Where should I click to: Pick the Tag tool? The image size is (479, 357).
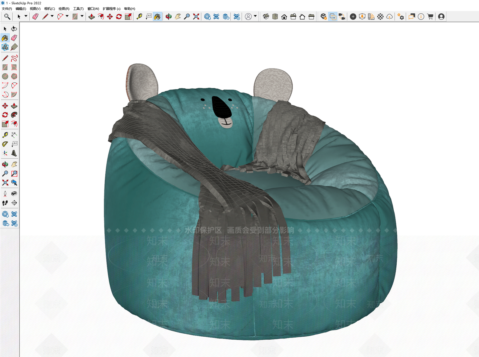click(14, 47)
